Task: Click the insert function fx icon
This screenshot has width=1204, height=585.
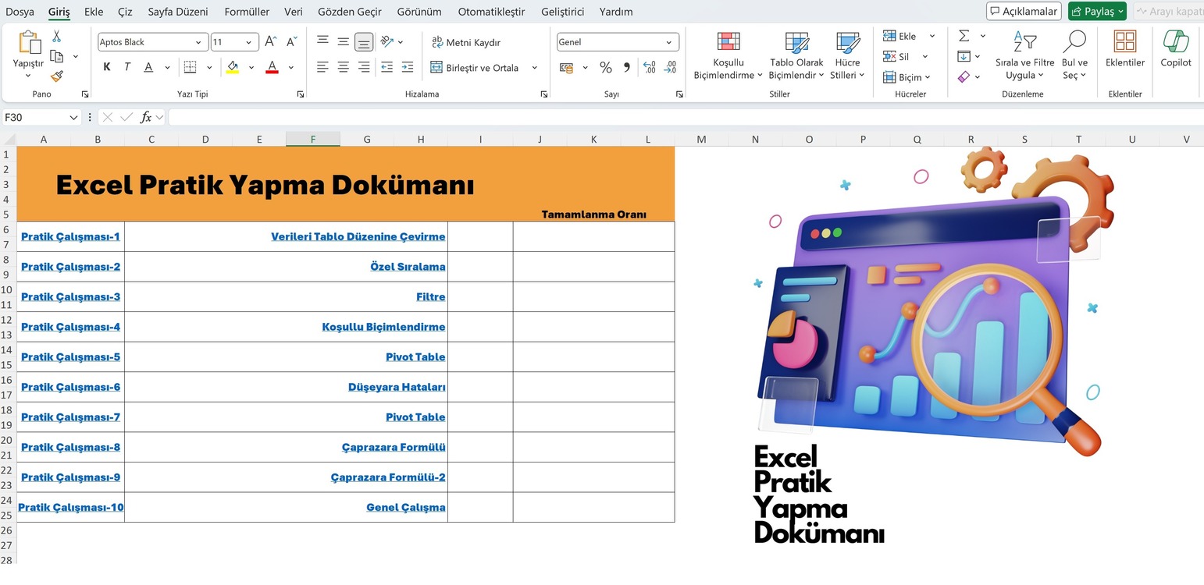Action: [x=146, y=117]
